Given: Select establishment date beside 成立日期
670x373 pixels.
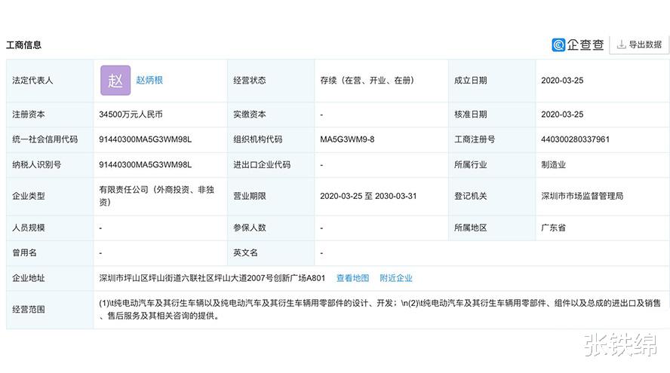Looking at the screenshot, I should (562, 80).
